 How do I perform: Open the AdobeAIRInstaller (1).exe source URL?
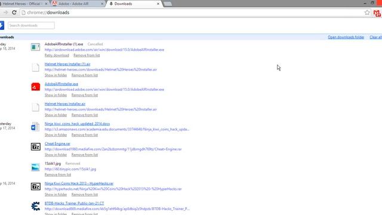click(x=104, y=50)
